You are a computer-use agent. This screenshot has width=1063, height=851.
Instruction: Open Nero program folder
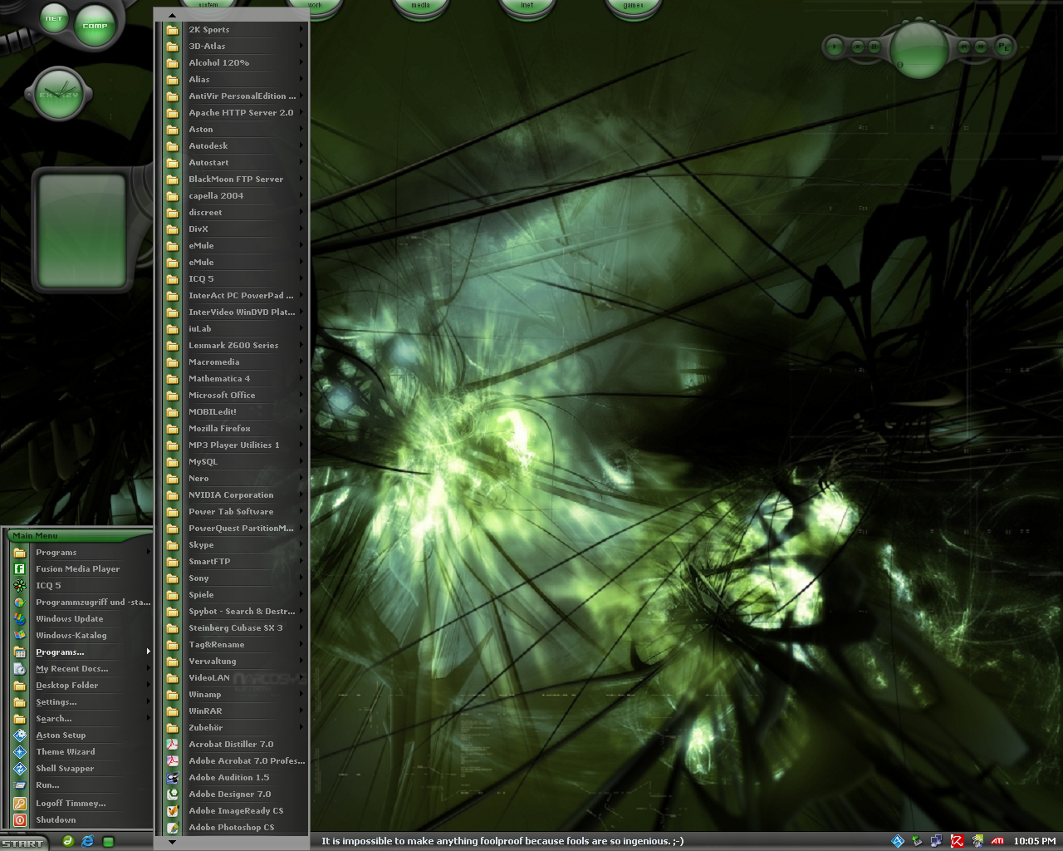tap(235, 479)
